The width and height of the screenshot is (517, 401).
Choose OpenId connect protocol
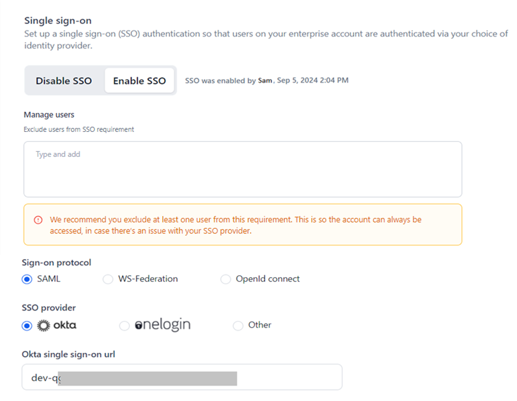[x=226, y=279]
